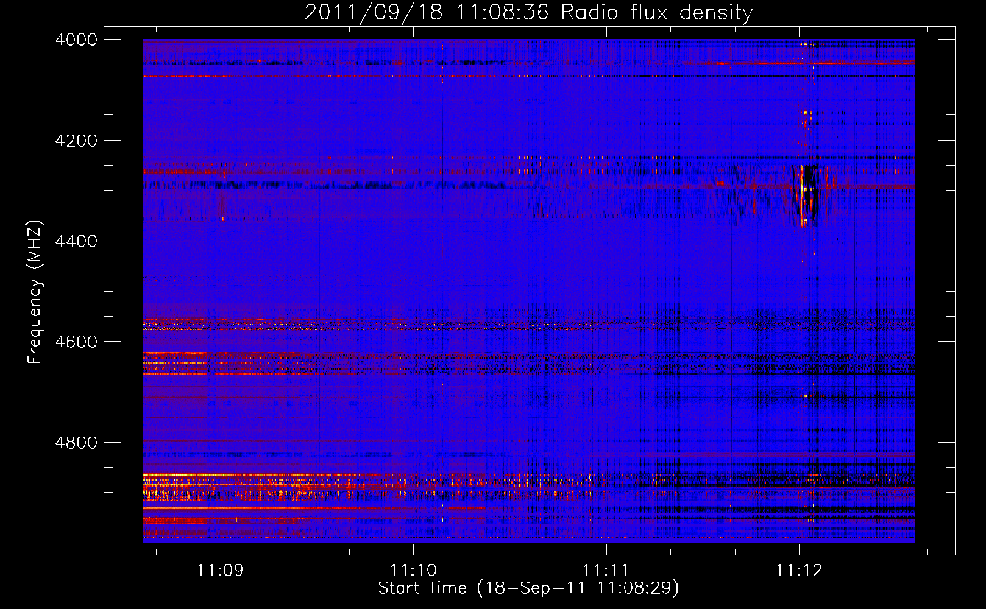Click the plot title "2011/09/18 11:08:36 Radio flux density"

(528, 13)
